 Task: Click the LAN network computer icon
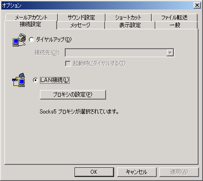click(18, 80)
